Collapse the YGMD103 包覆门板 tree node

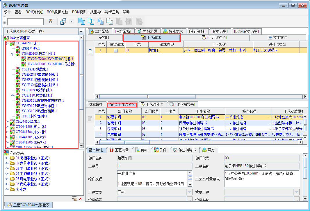(x=12, y=54)
